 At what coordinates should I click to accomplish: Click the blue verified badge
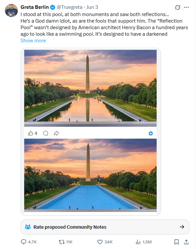click(53, 7)
